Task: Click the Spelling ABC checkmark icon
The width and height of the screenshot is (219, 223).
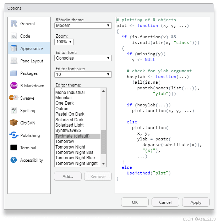Action: 14,110
